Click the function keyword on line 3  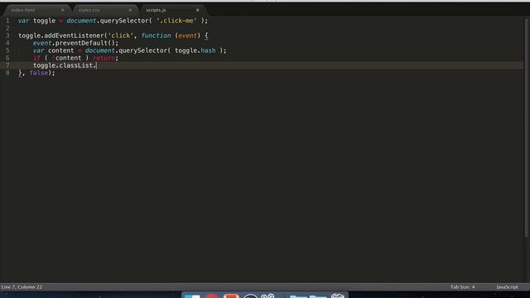(157, 36)
